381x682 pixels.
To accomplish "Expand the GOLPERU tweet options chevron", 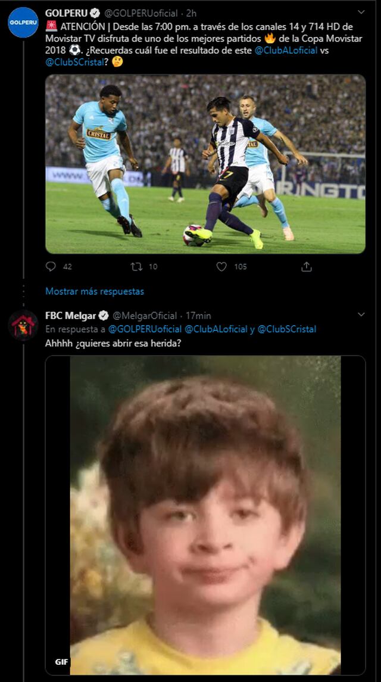I will click(x=361, y=13).
